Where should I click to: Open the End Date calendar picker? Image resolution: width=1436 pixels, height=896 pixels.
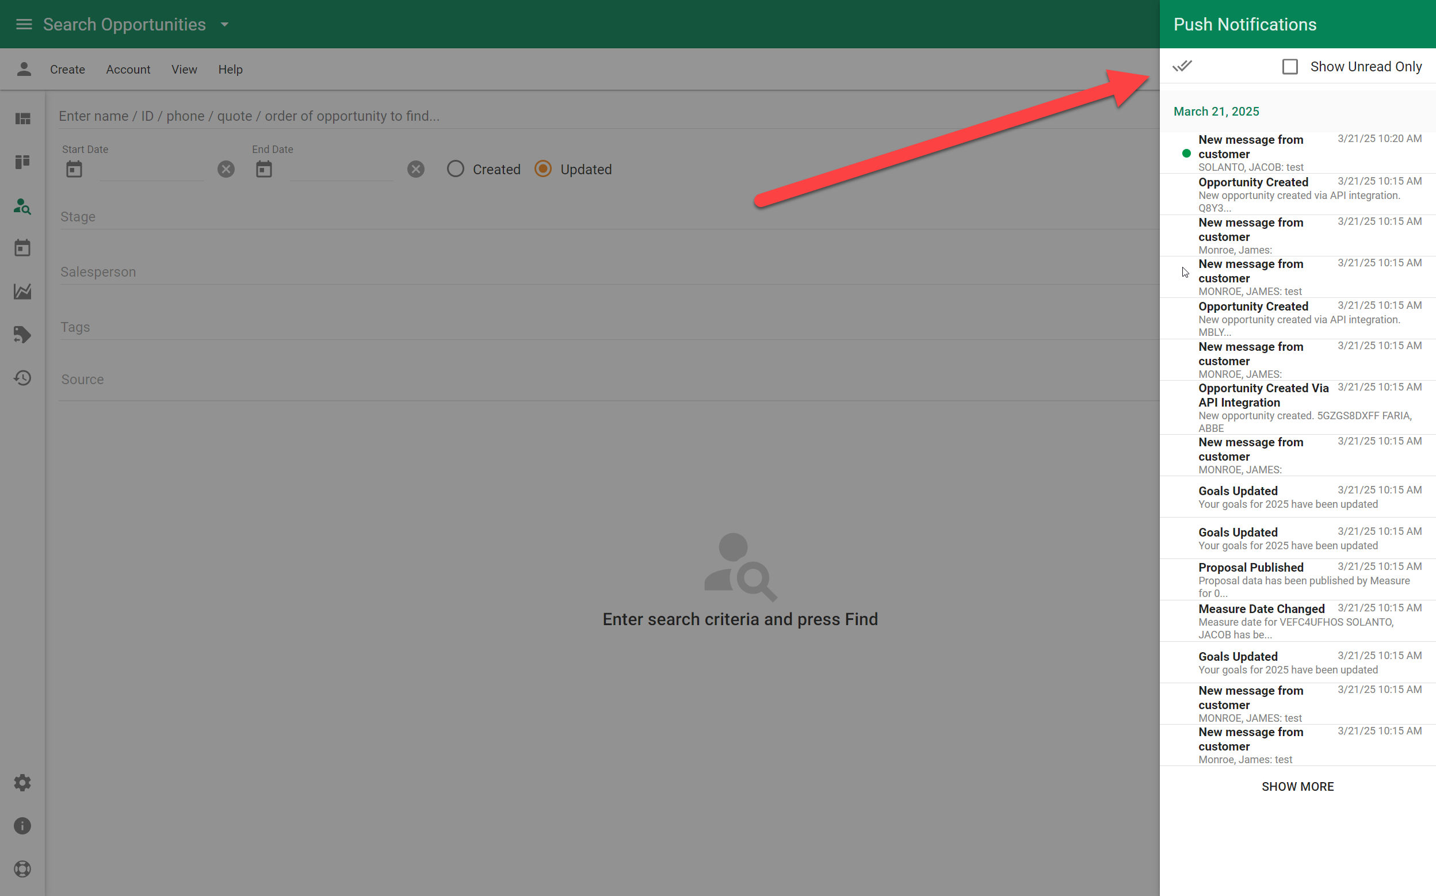263,170
